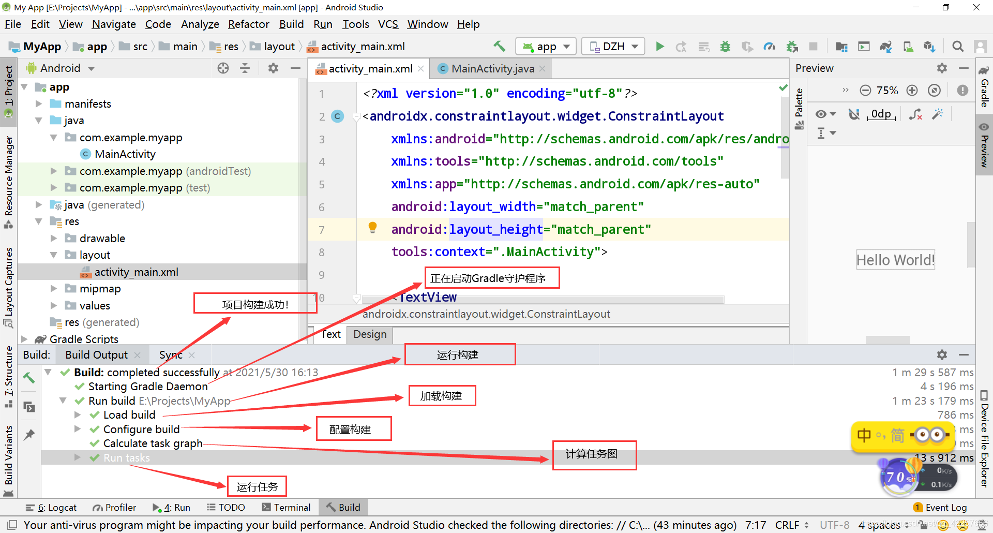Screen dimensions: 993x533
Task: Zoom out in Preview panel
Action: 865,91
